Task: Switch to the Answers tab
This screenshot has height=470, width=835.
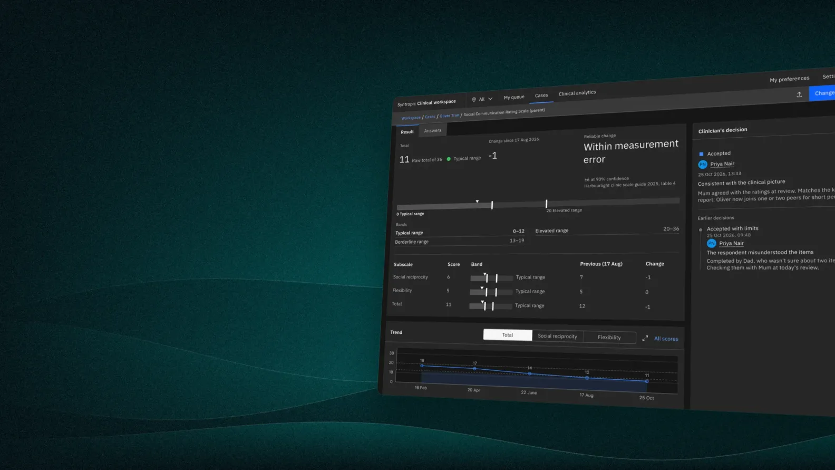Action: pos(433,131)
